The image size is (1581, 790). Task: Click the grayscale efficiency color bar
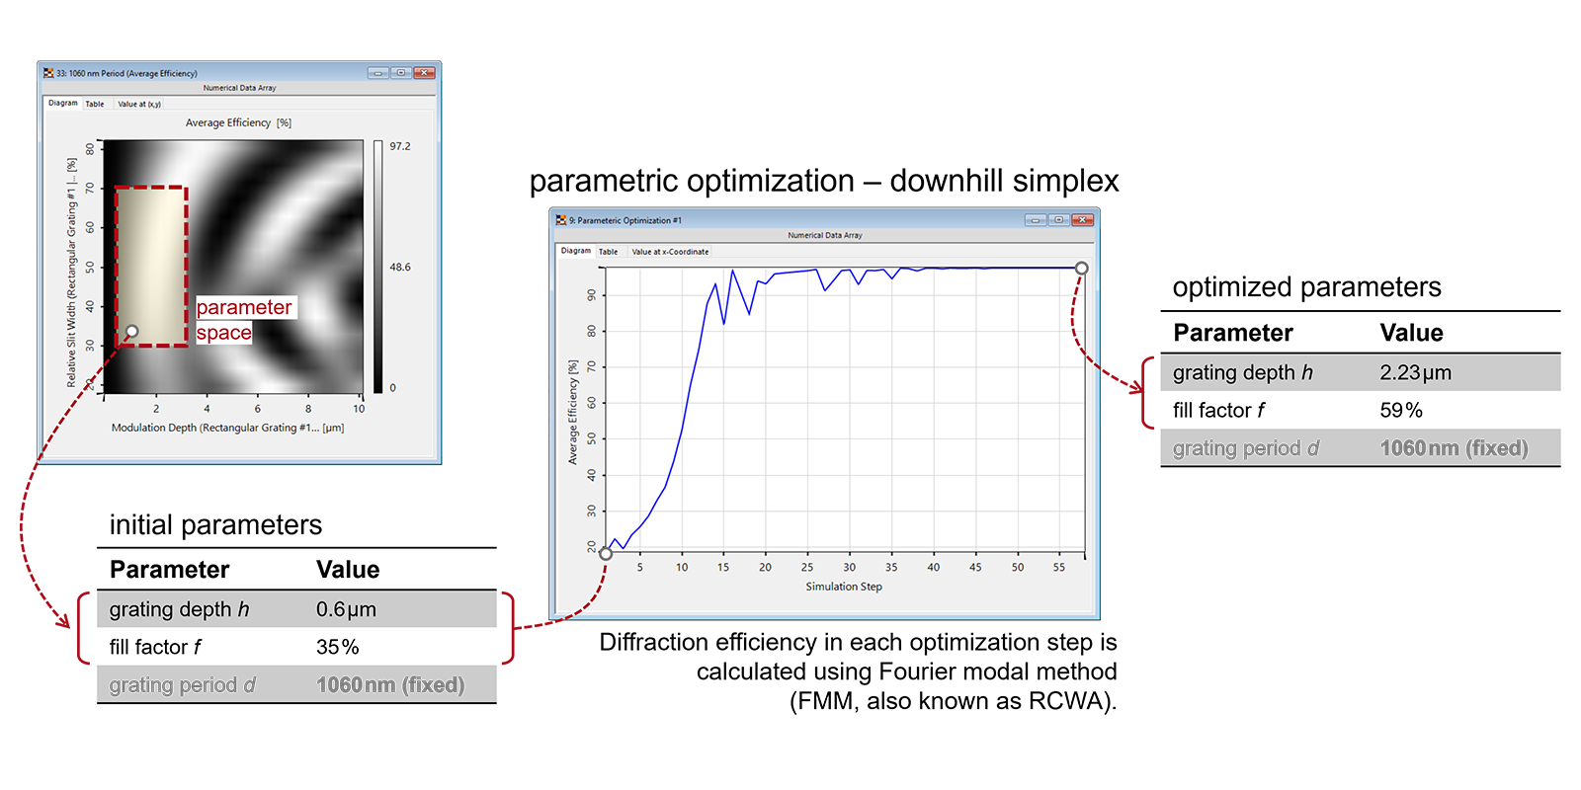coord(377,267)
